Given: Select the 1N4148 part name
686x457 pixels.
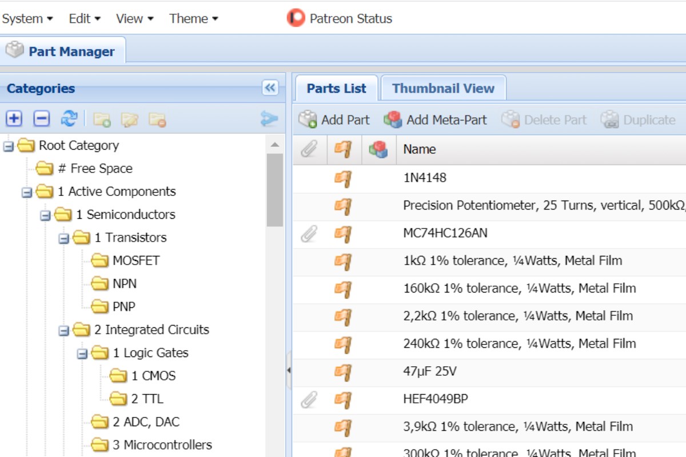Looking at the screenshot, I should click(425, 178).
